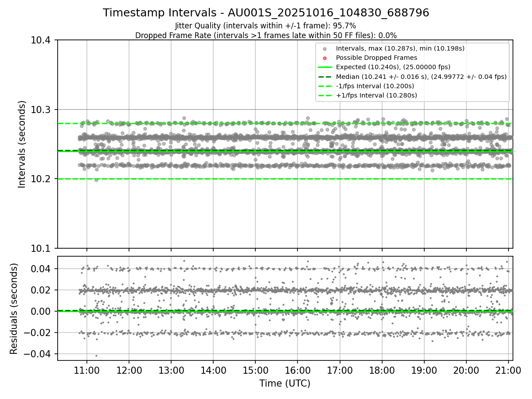Screen dimensions: 532x399
Task: Select legend entry 'Intervals, max (10.287s), min (10.198s)'
Action: tap(400, 48)
